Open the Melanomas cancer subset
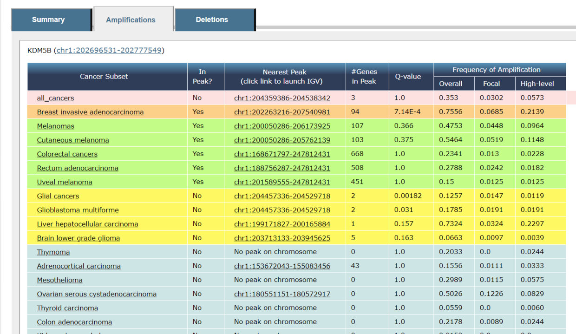Viewport: 576px width, 334px height. point(55,126)
